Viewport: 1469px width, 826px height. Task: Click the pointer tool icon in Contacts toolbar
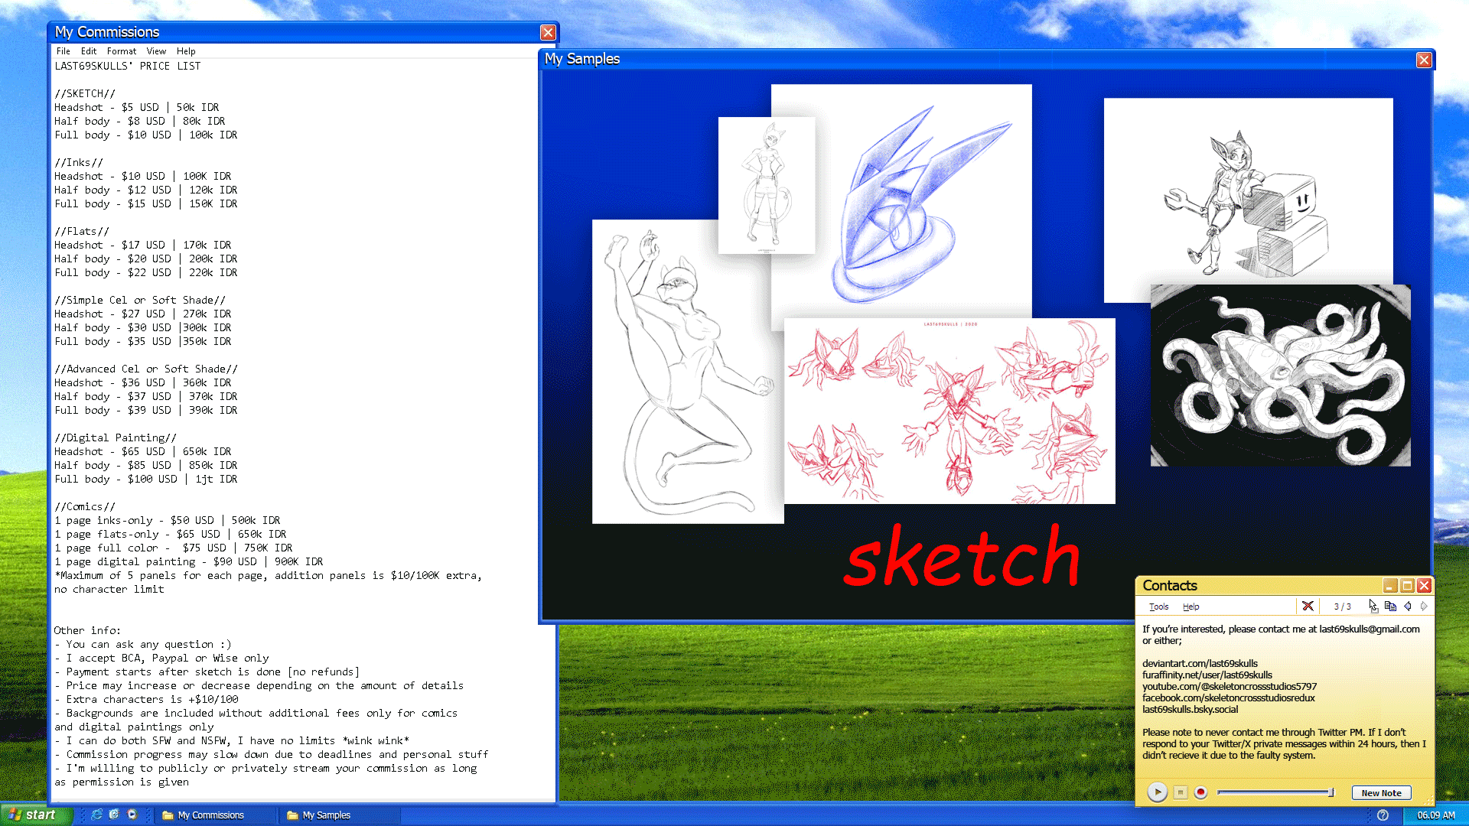coord(1373,606)
